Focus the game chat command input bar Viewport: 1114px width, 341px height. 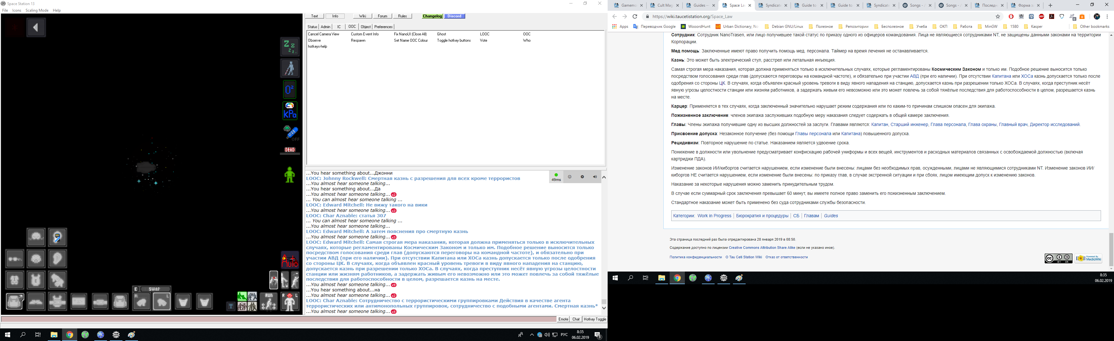tap(278, 320)
